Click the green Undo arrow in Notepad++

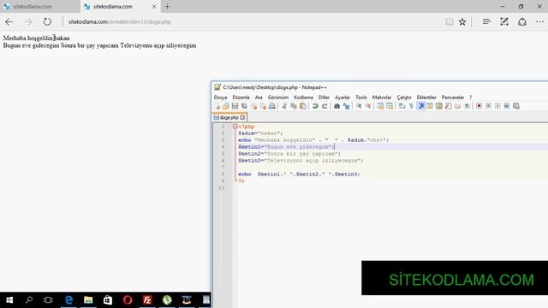tap(315, 106)
